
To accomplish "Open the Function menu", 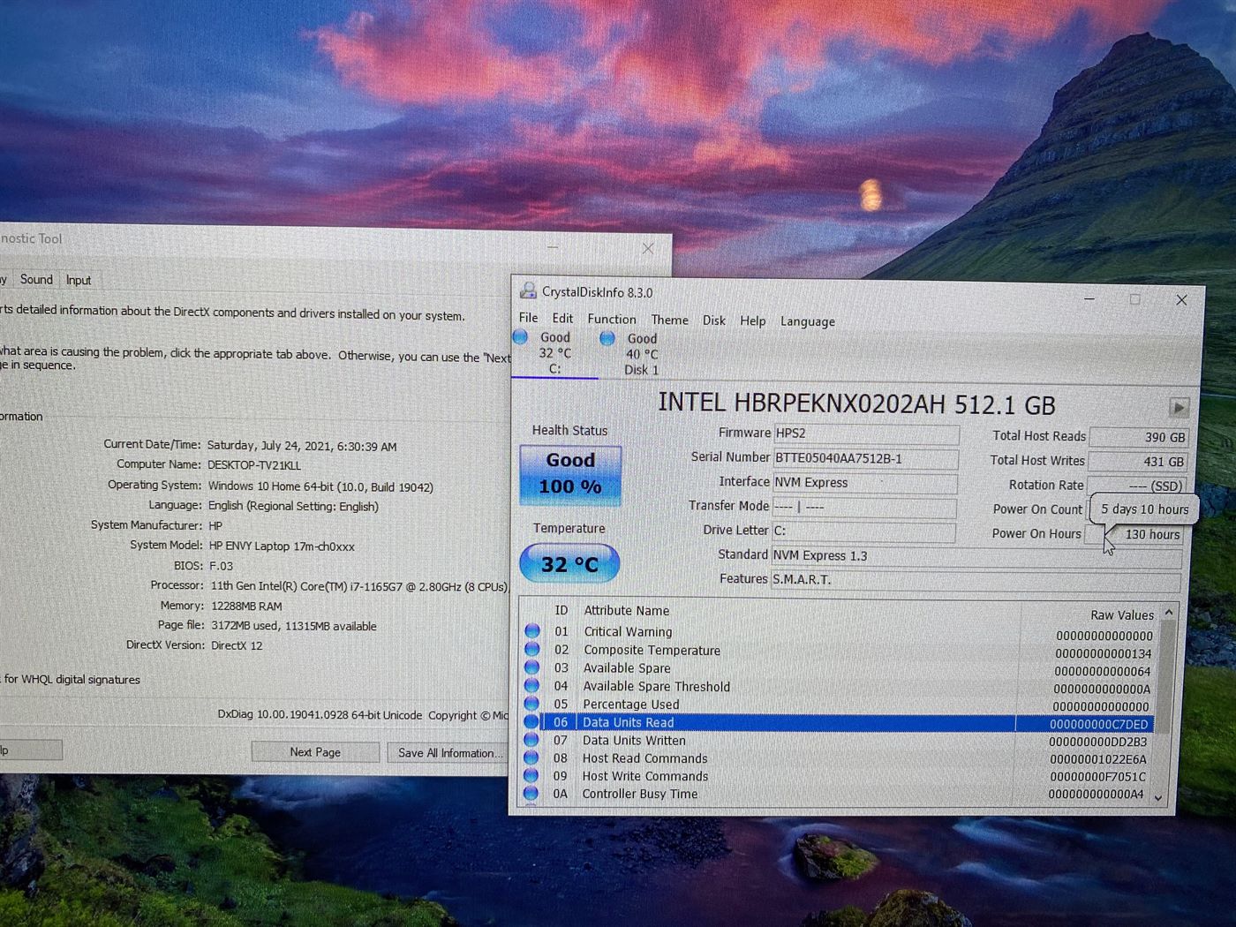I will [612, 320].
